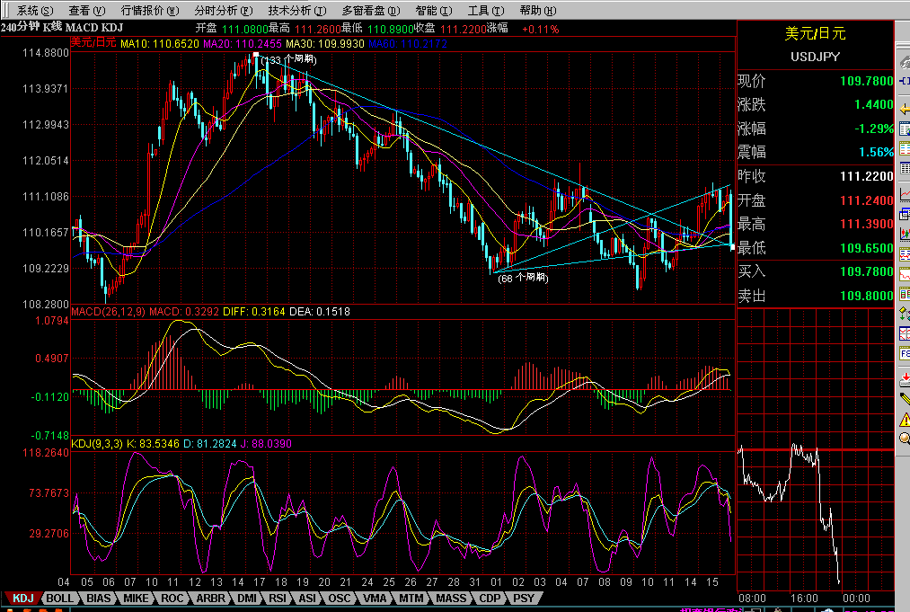910x612 pixels.
Task: Click the (133 个周期) trendline label
Action: pos(289,59)
